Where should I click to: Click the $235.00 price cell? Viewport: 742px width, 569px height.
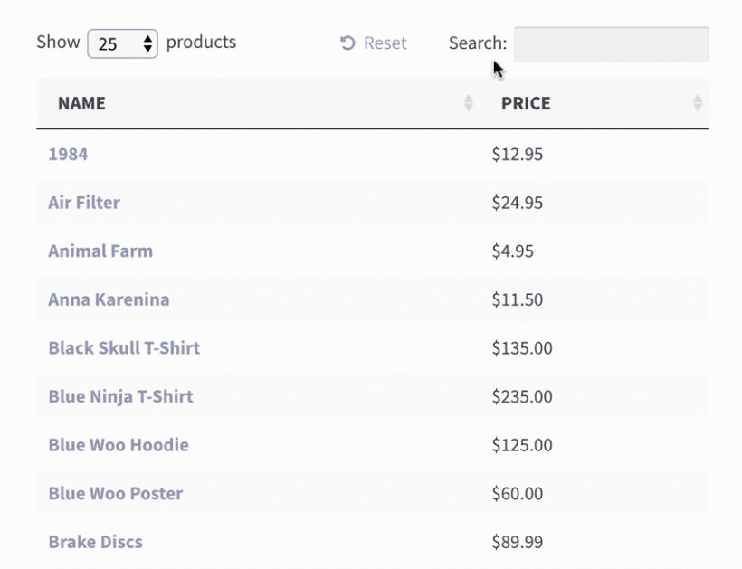coord(522,396)
